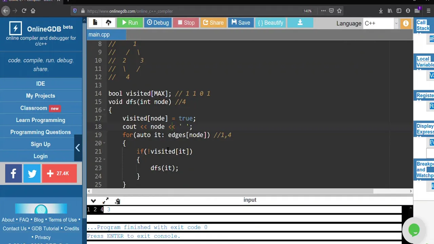Click the orange info icon

coord(406,23)
